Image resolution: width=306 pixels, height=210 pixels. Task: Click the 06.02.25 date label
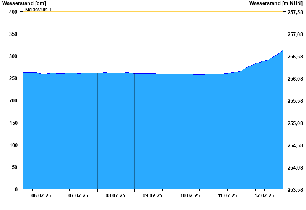point(41,195)
